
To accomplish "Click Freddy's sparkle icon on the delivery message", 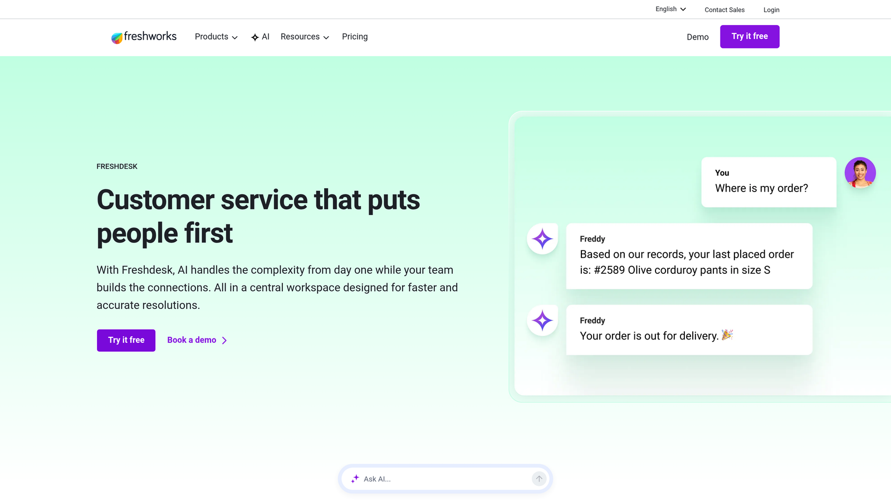I will pyautogui.click(x=542, y=320).
